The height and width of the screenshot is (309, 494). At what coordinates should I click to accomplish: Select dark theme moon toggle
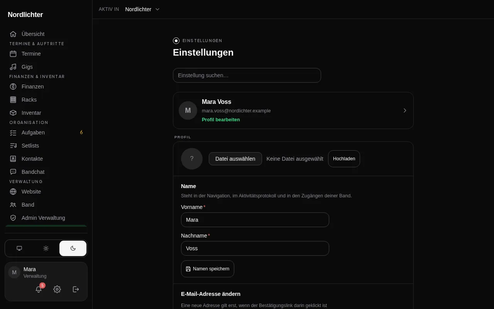(x=73, y=248)
